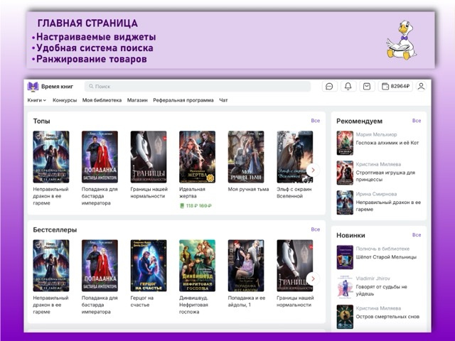The width and height of the screenshot is (455, 341).
Task: Open the notifications bell
Action: (x=348, y=87)
